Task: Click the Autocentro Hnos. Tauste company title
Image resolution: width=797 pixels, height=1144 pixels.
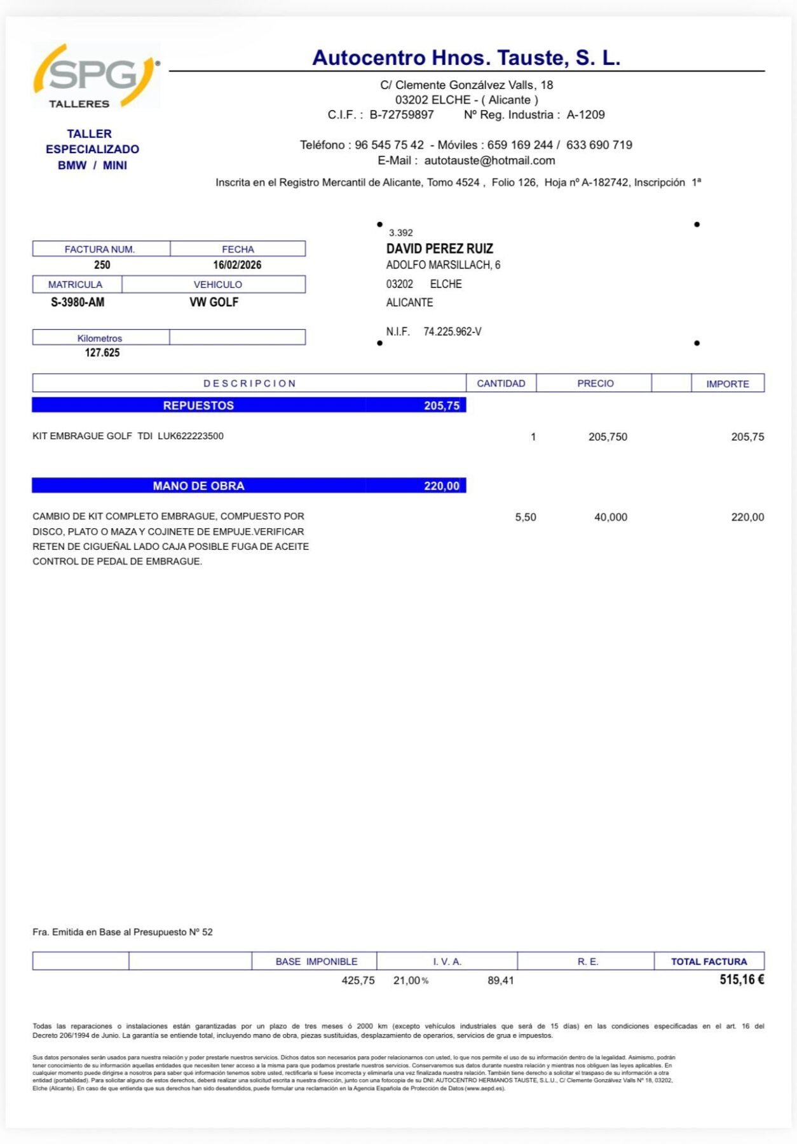Action: pos(466,58)
